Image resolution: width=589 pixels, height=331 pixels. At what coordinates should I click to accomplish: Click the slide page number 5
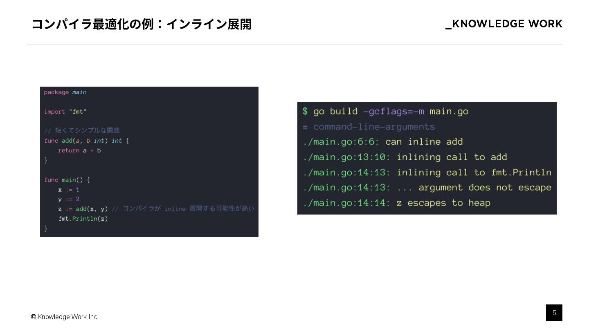point(554,313)
